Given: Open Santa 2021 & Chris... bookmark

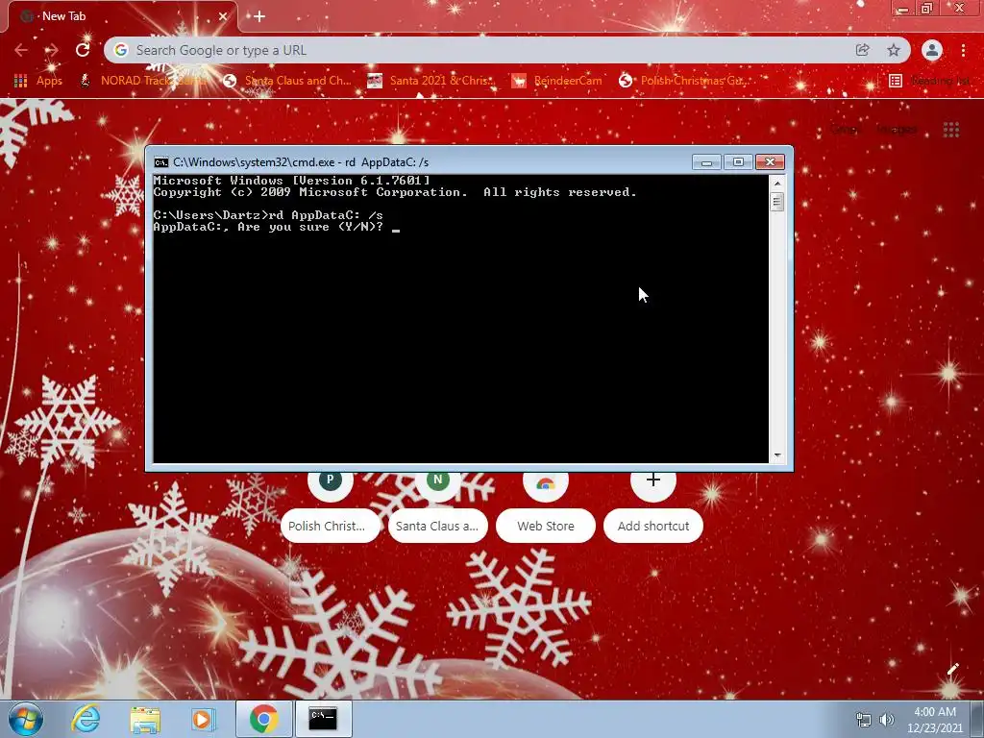Looking at the screenshot, I should coord(431,81).
